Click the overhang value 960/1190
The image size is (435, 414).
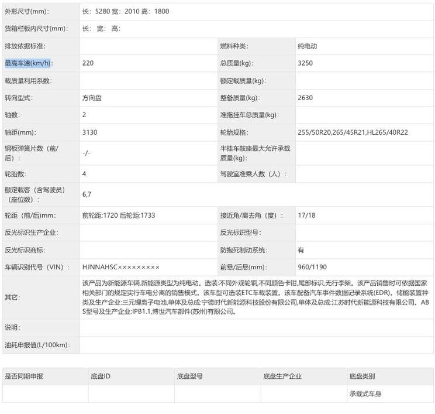click(x=312, y=267)
